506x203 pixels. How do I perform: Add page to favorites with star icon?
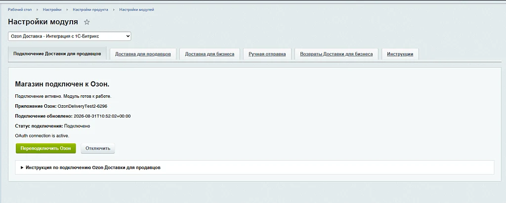point(86,22)
